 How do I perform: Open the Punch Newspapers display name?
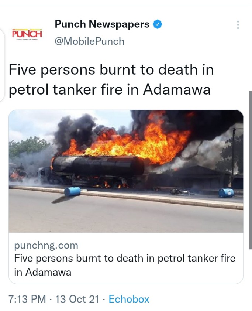pos(102,24)
